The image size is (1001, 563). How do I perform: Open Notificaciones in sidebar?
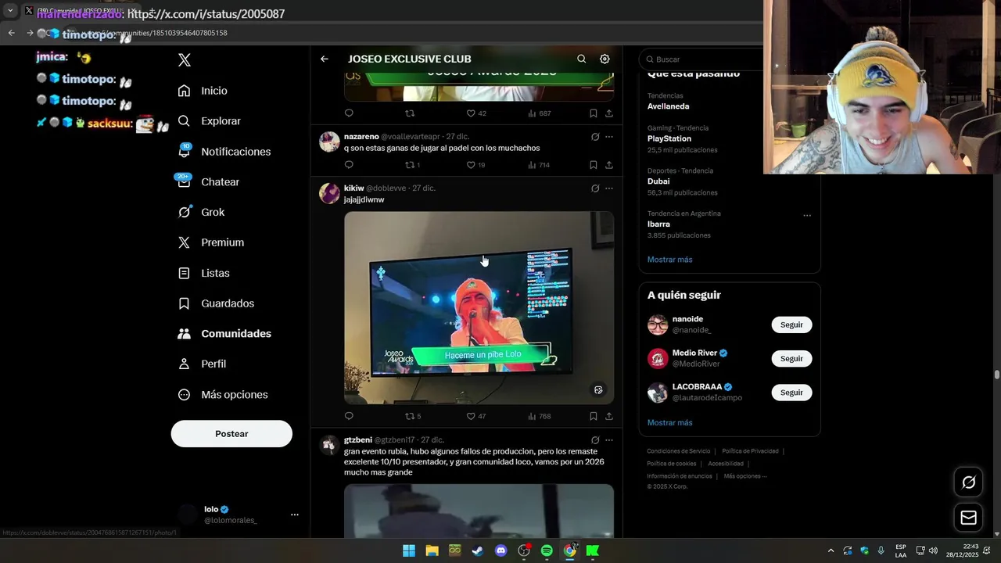[x=224, y=152]
